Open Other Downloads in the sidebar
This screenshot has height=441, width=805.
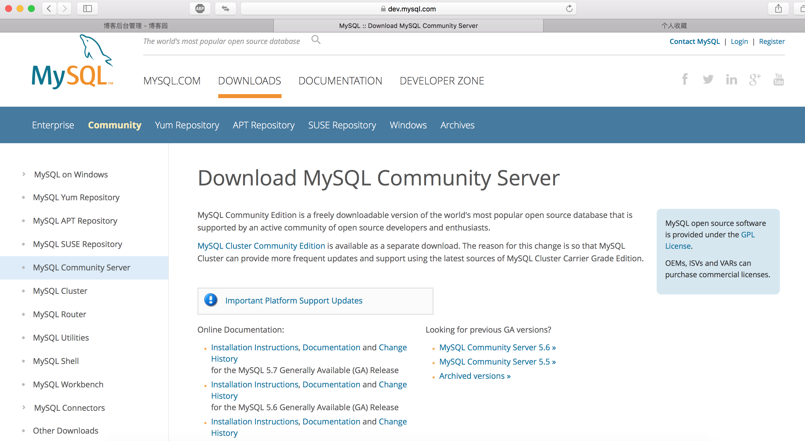pyautogui.click(x=66, y=431)
